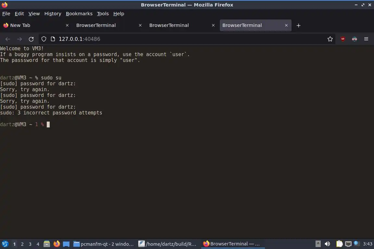Open the Edit menu
The image size is (374, 249).
[x=19, y=14]
